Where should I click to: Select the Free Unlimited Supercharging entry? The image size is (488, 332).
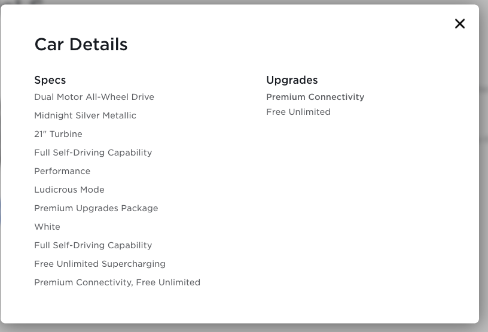[100, 264]
